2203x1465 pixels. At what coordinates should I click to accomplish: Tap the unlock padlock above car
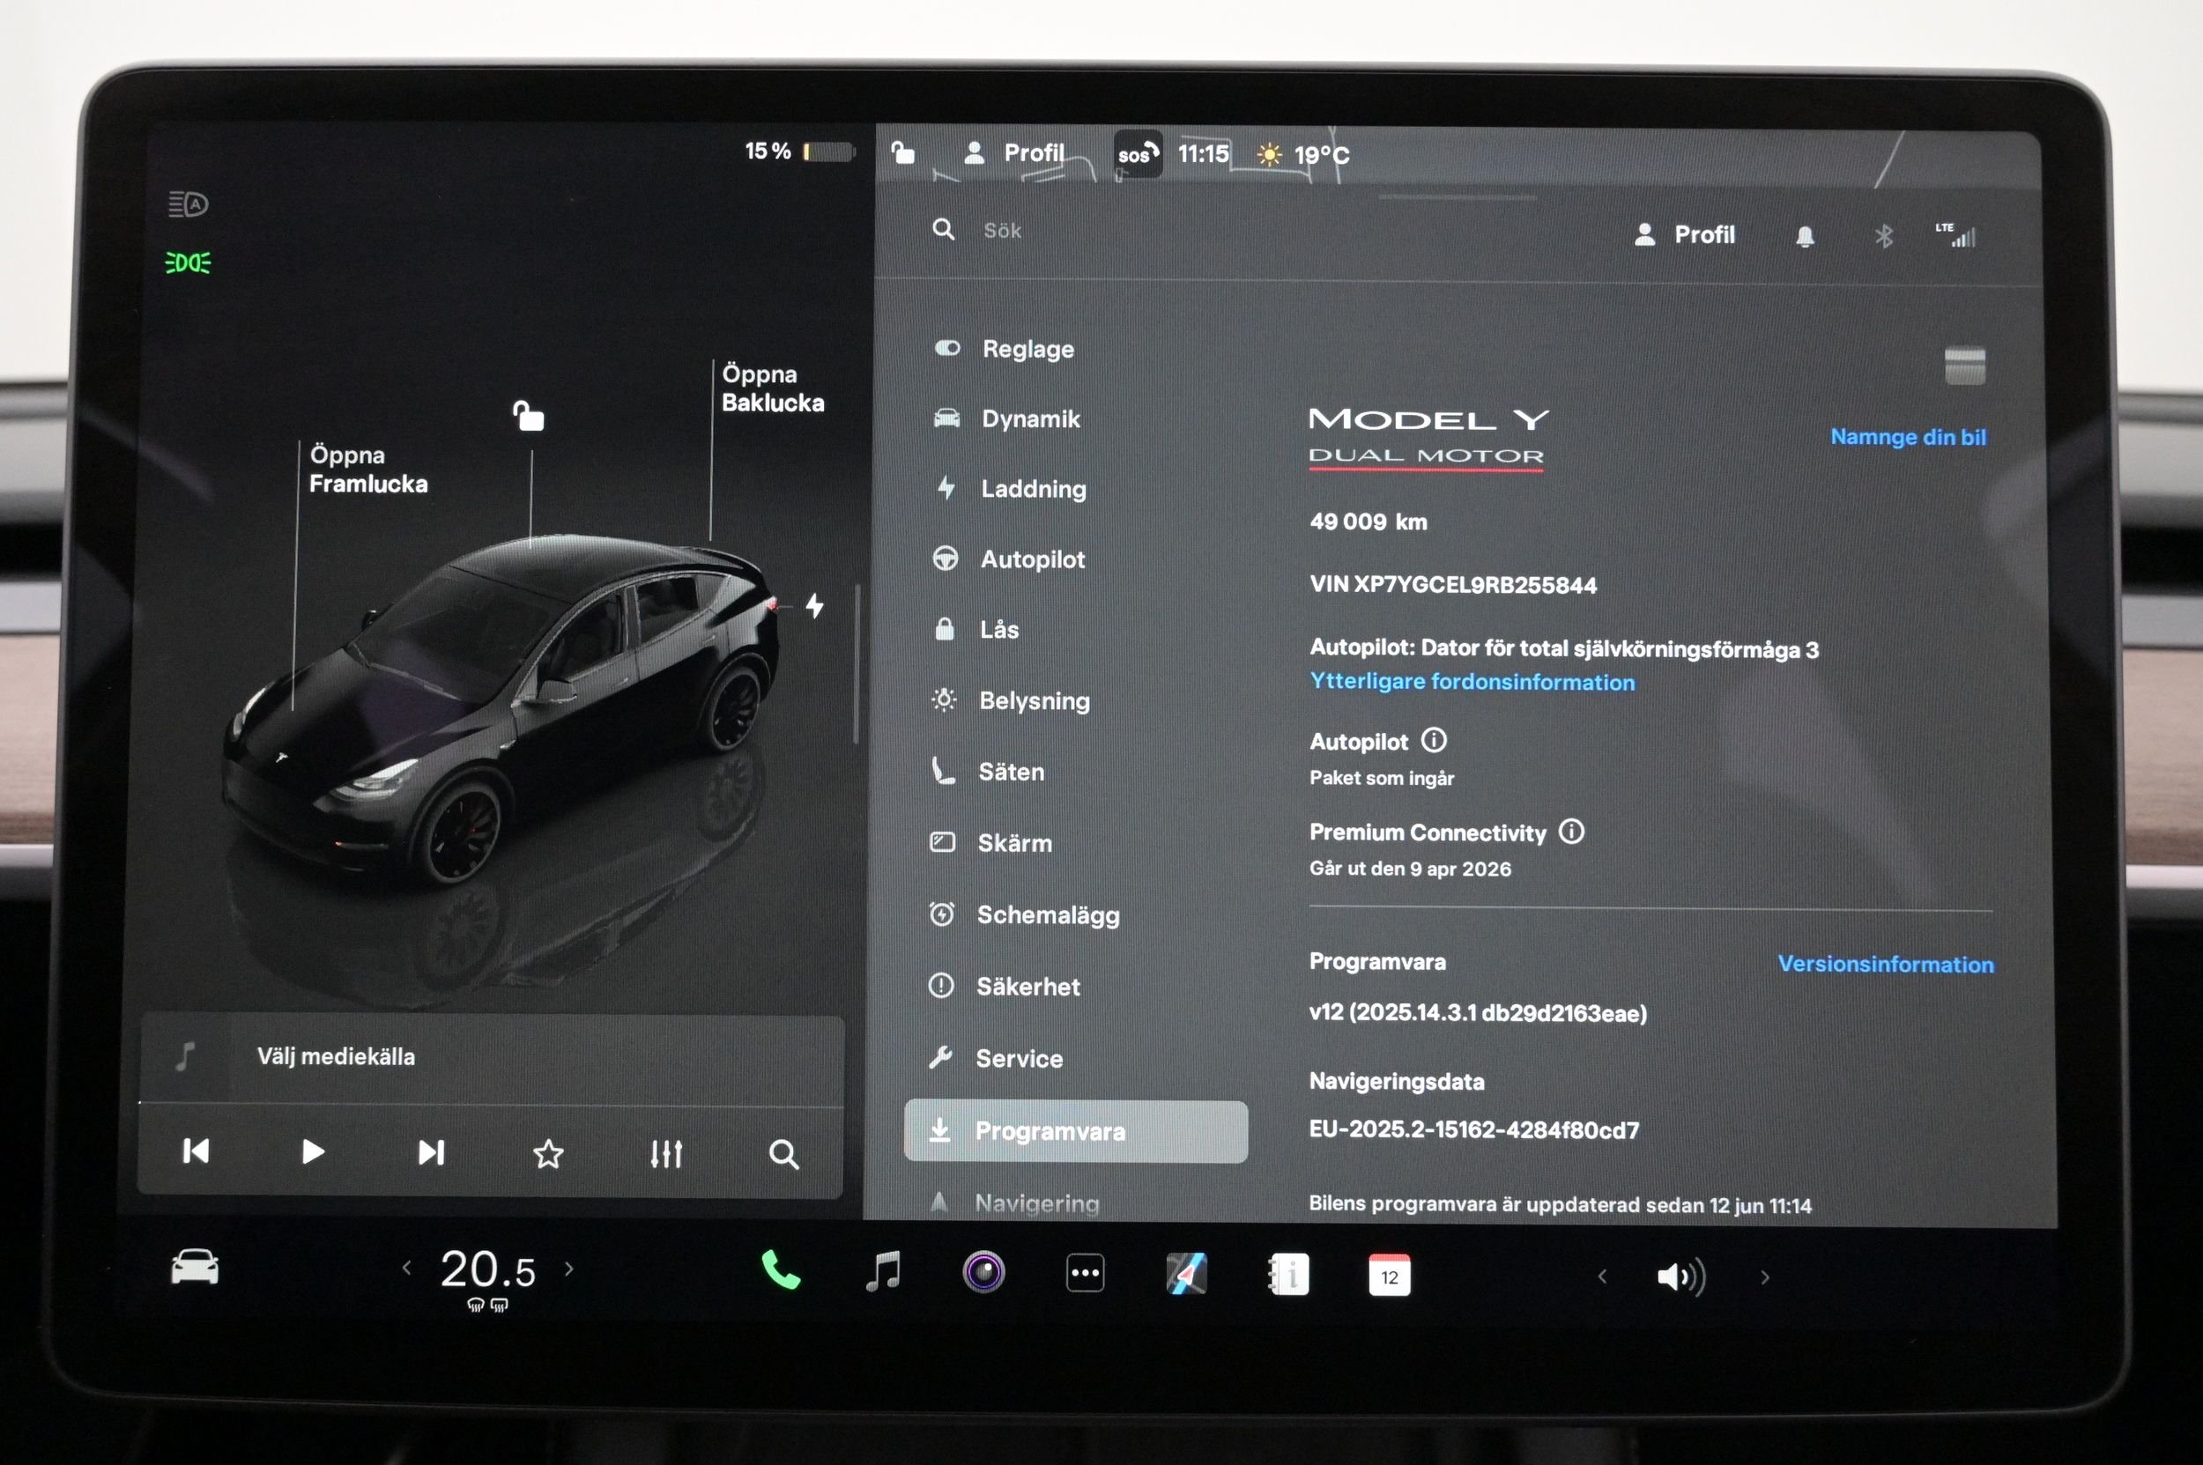pos(528,415)
